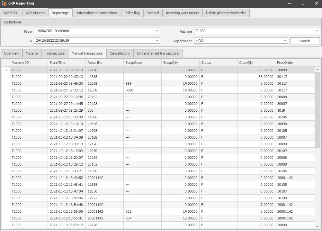Image resolution: width=322 pixels, height=231 pixels.
Task: Open the AGV-Monitor tab
Action: (x=35, y=13)
